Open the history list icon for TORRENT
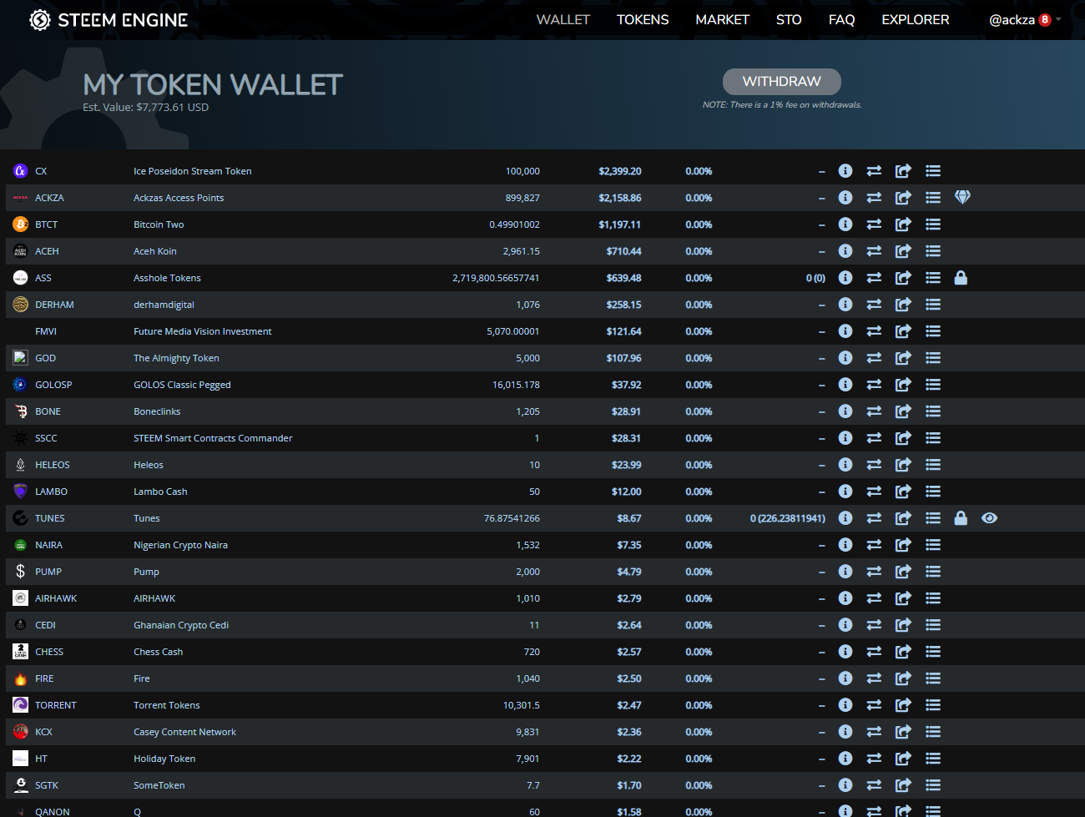The width and height of the screenshot is (1085, 817). 933,705
